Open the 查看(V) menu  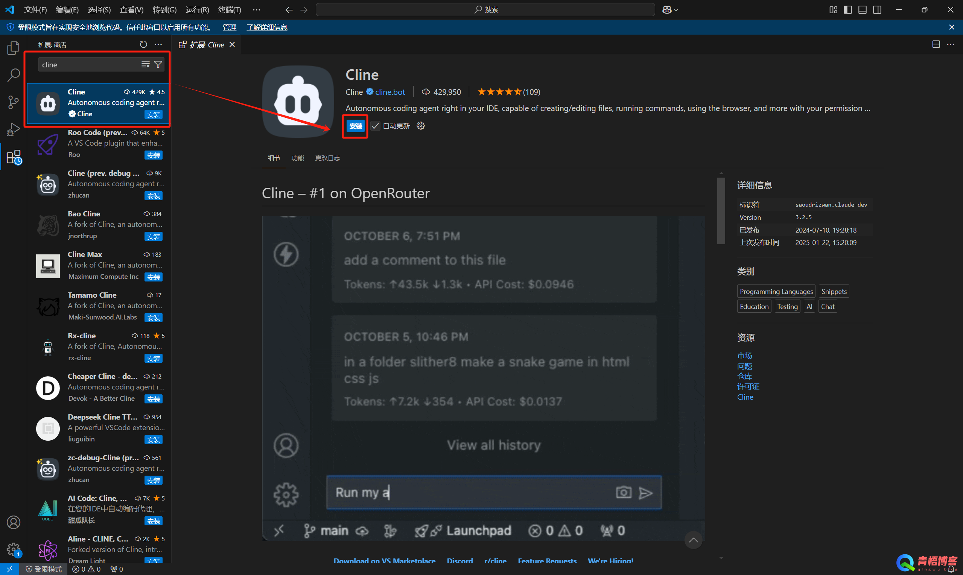point(131,10)
